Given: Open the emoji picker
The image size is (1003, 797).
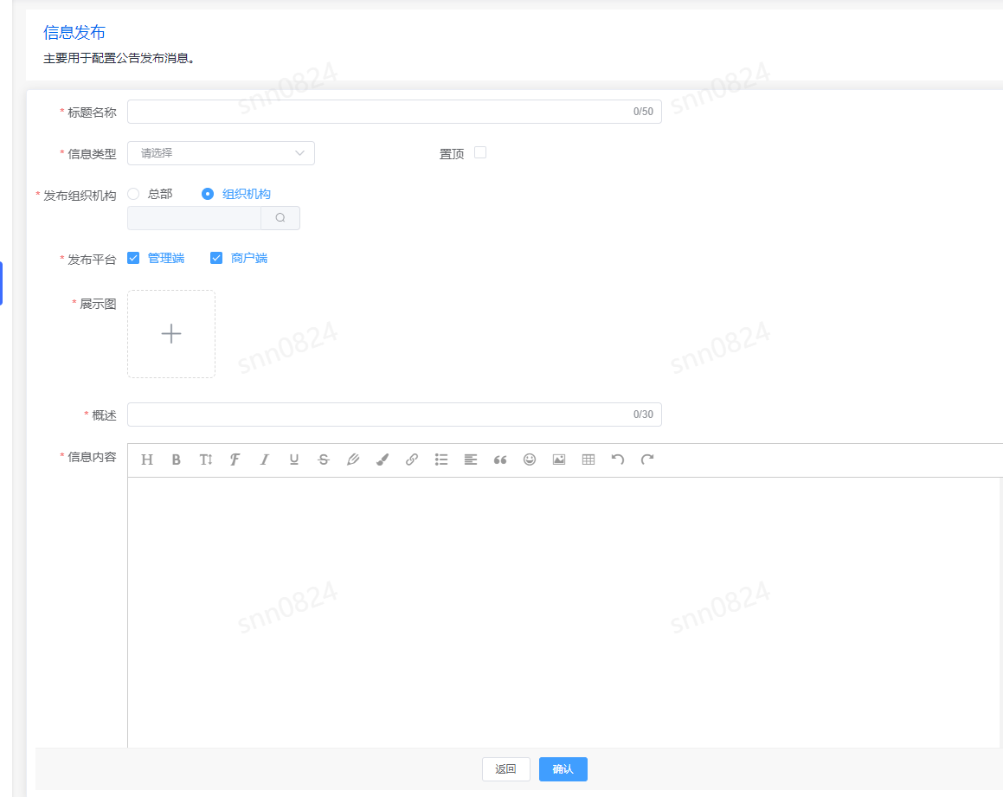Looking at the screenshot, I should 530,460.
